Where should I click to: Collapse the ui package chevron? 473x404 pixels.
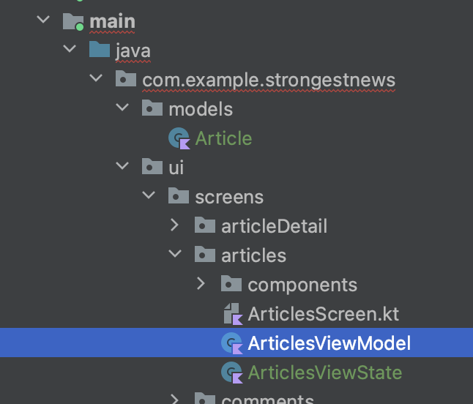122,165
